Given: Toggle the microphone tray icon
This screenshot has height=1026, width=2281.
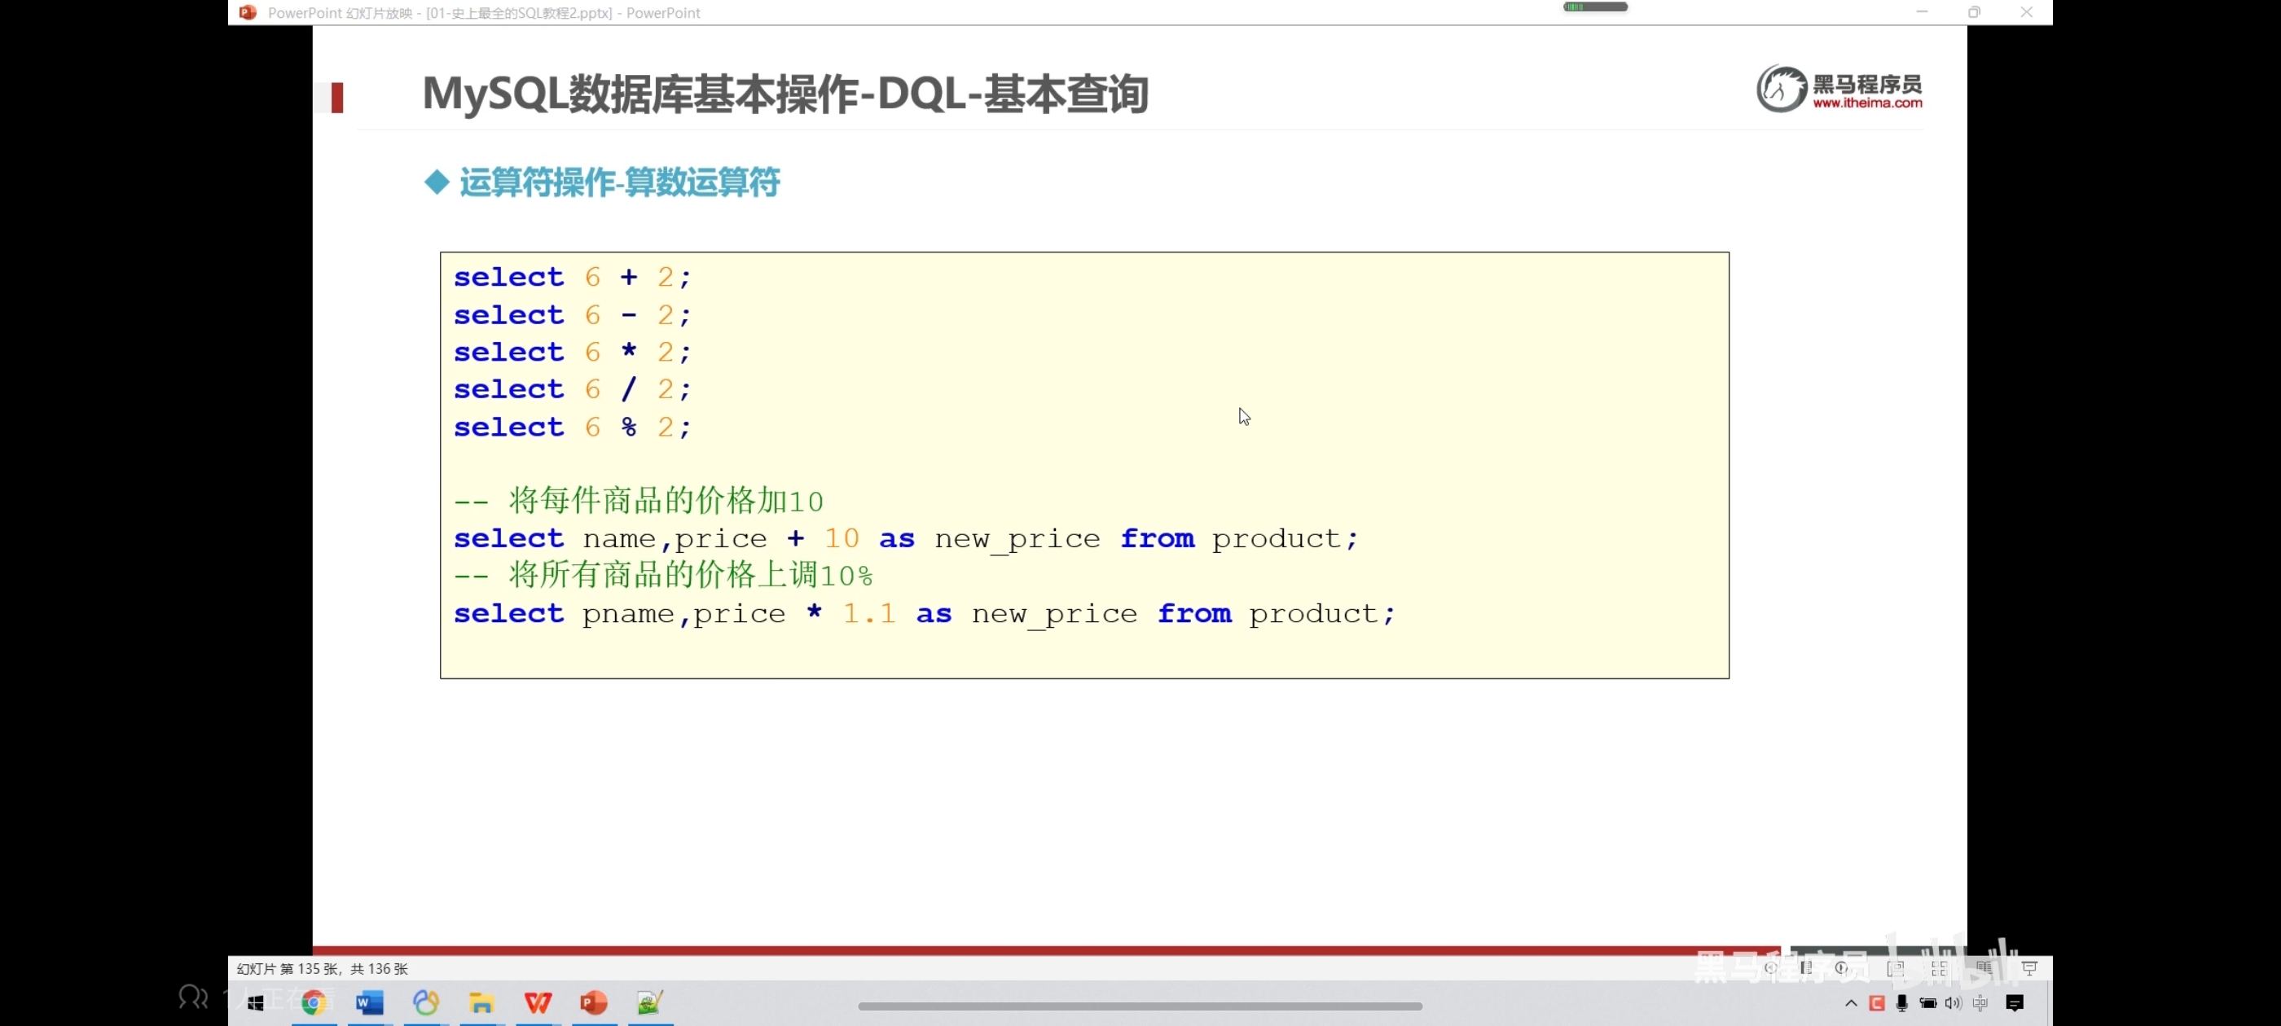Looking at the screenshot, I should [1902, 1003].
